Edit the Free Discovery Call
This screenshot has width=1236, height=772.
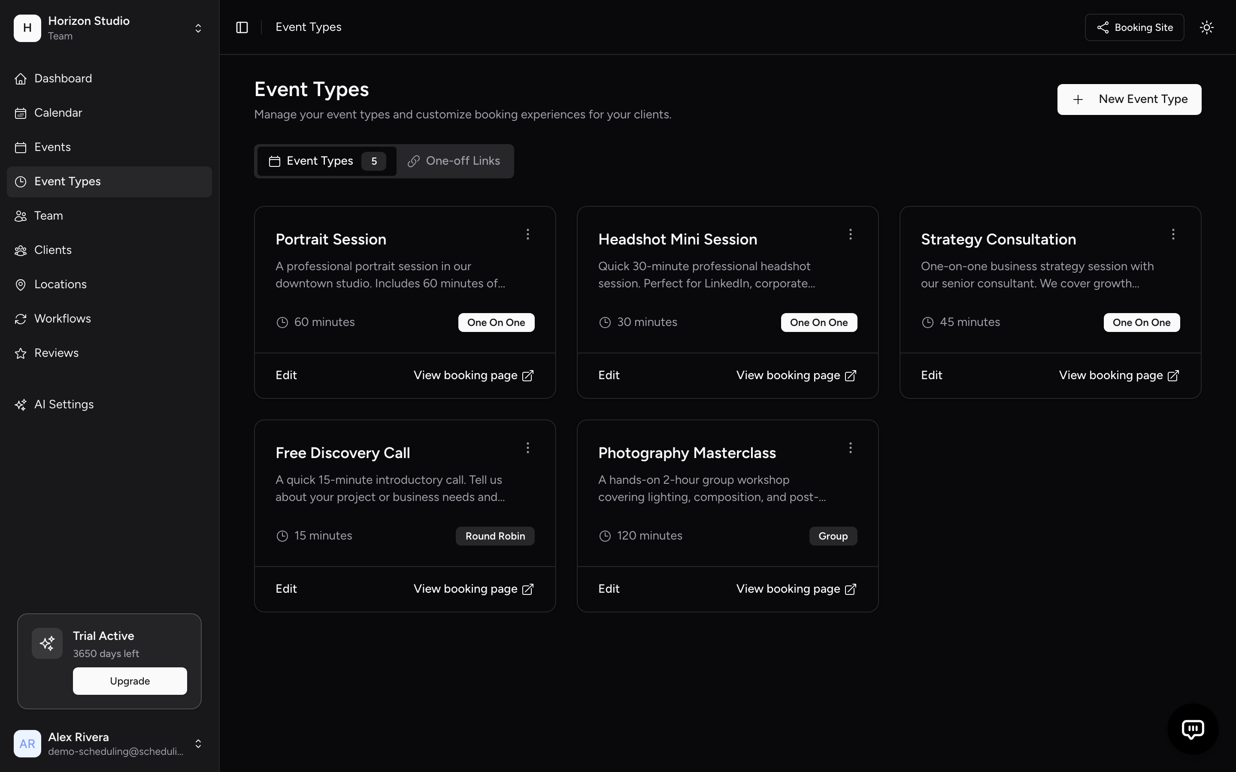coord(286,589)
